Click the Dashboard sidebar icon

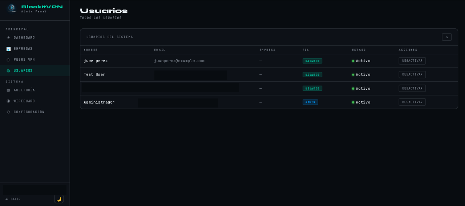[x=8, y=38]
